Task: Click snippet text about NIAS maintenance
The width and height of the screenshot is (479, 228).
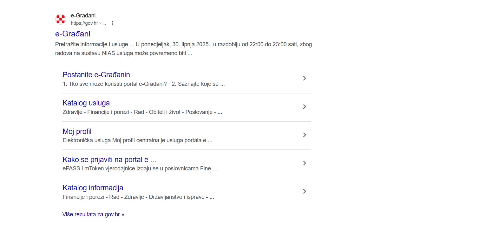Action: pyautogui.click(x=183, y=49)
